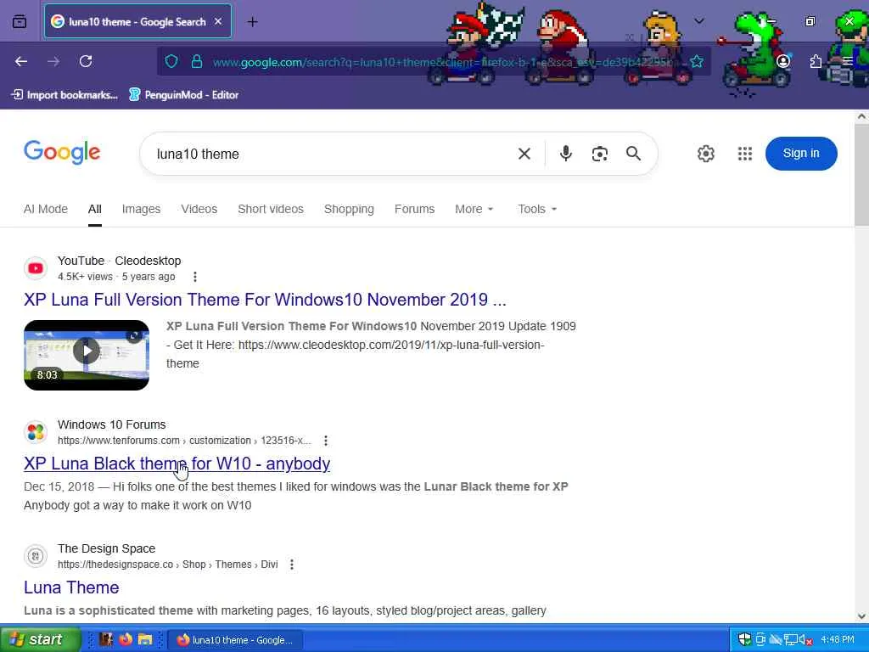Clear the search query with X
This screenshot has width=869, height=652.
tap(524, 154)
